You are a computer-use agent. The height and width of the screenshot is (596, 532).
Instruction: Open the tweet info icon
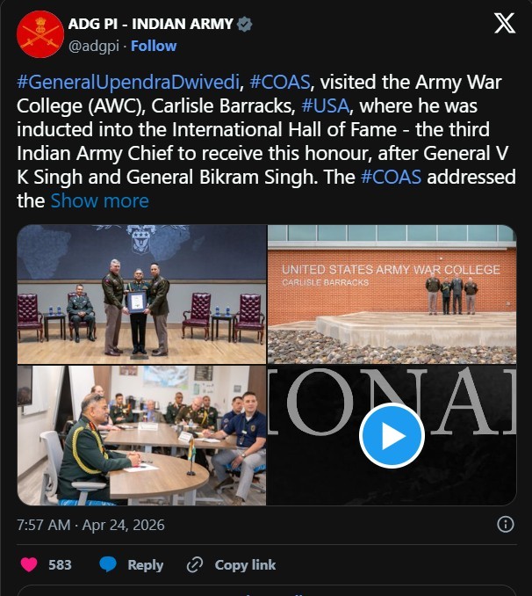(x=506, y=525)
